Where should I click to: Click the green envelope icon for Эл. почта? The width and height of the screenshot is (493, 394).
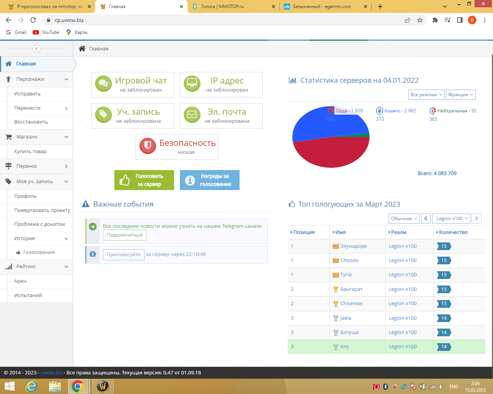pos(192,115)
